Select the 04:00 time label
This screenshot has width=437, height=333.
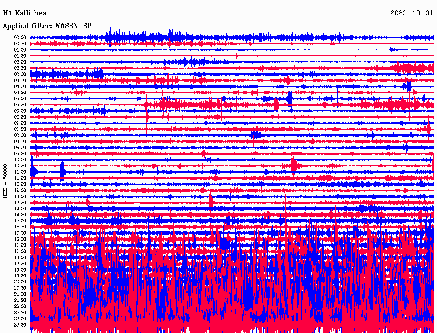tap(20, 87)
